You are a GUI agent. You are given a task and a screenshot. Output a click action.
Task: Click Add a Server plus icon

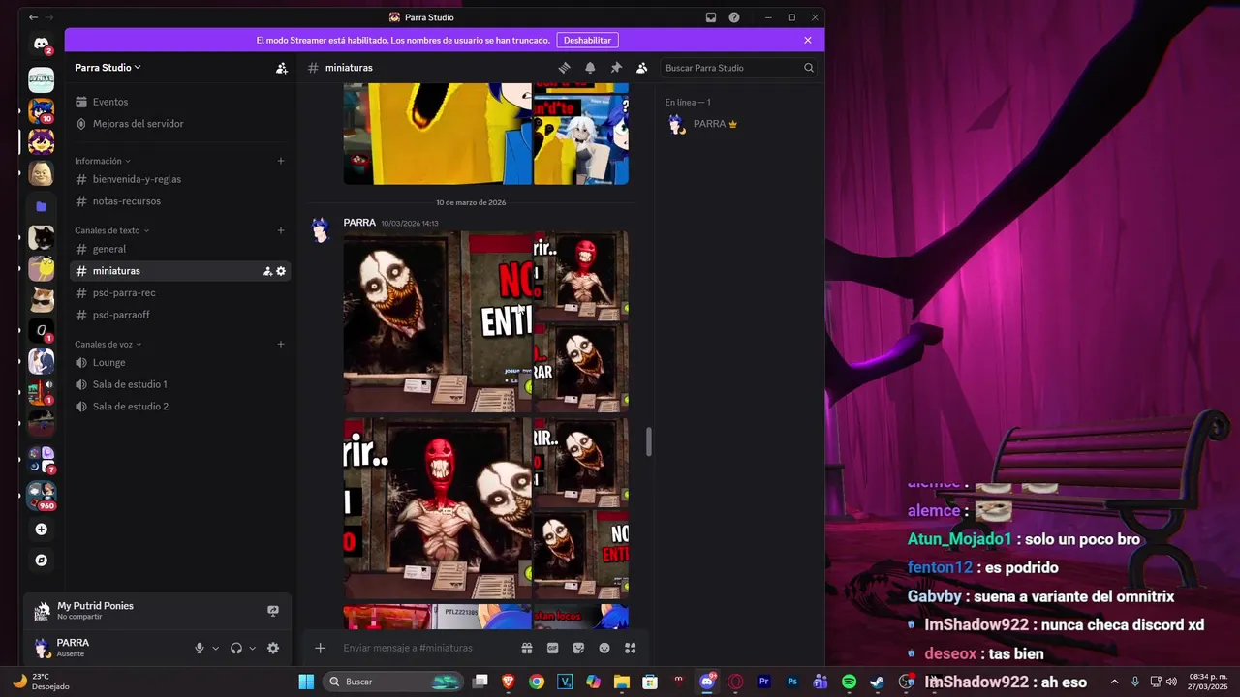click(41, 530)
